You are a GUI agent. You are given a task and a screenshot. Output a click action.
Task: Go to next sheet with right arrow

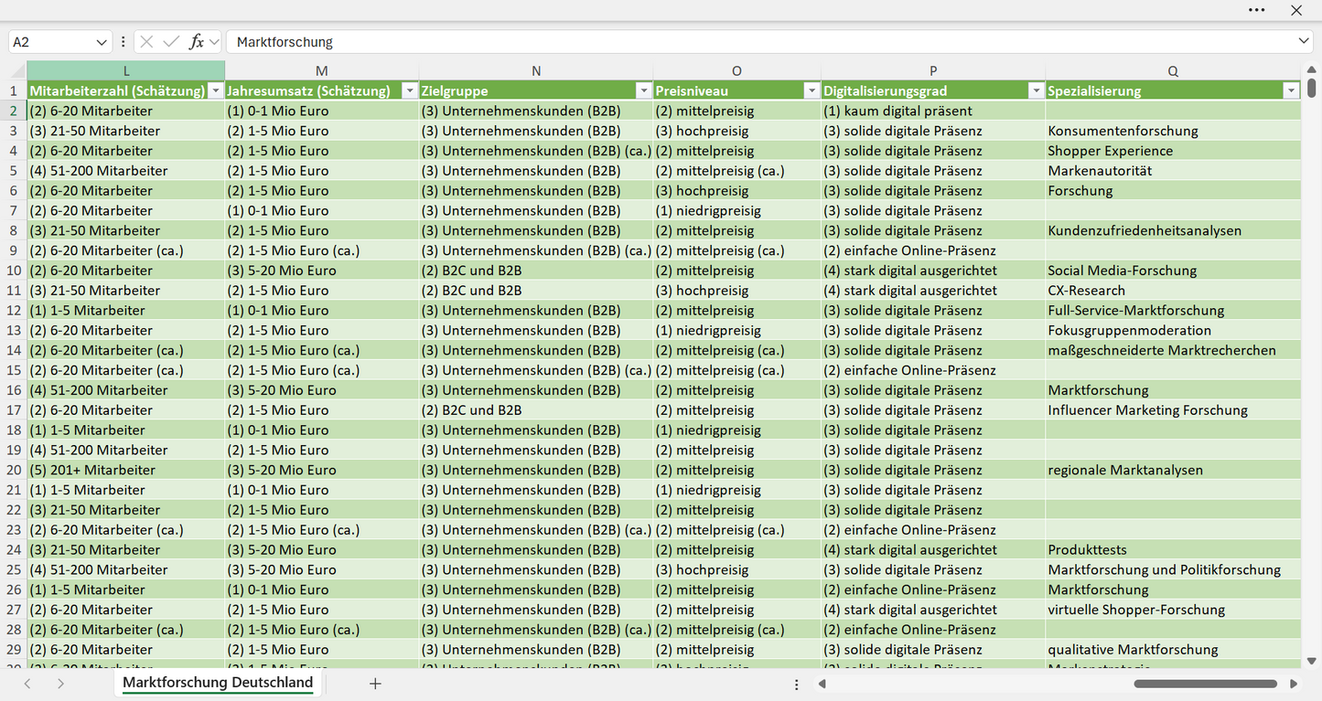point(60,684)
